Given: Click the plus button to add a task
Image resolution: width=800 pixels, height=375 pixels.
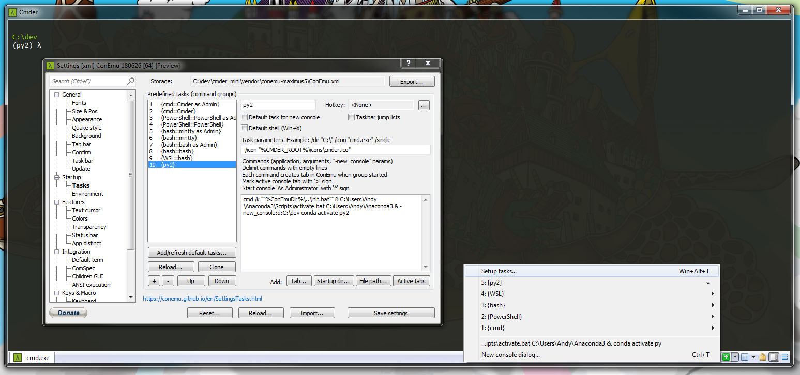Looking at the screenshot, I should click(x=154, y=281).
